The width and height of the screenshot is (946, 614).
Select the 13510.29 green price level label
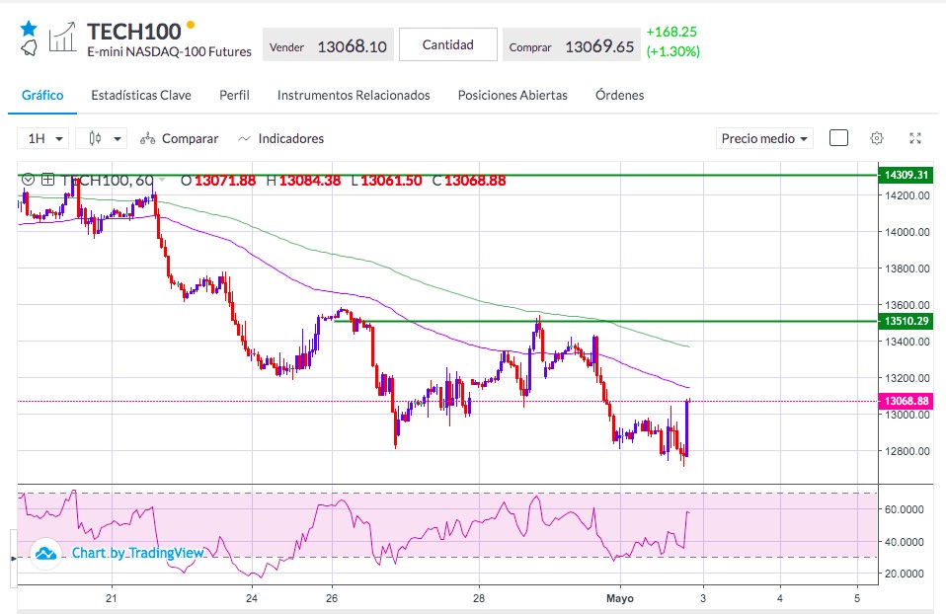click(x=906, y=321)
